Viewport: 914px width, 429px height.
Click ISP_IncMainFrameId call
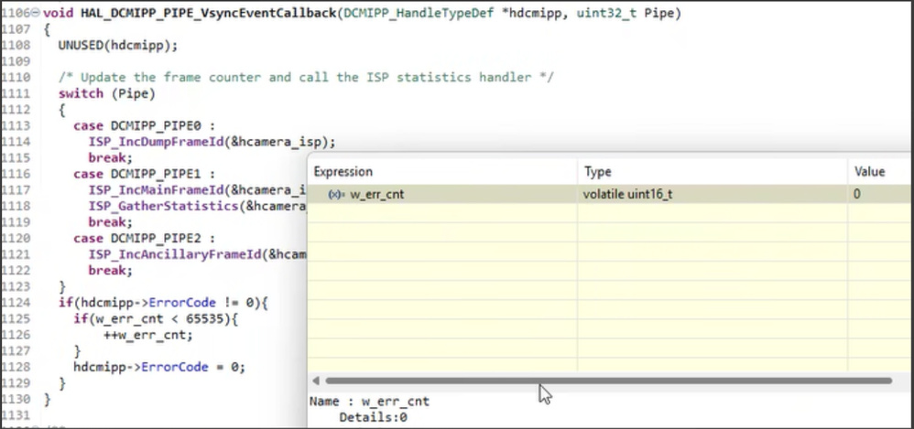pos(198,189)
